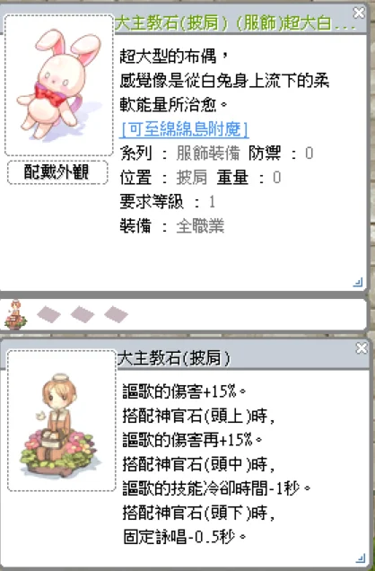Viewport: 375px width, 571px height.
Task: Click the 配戴外觀 button
Action: 57,172
